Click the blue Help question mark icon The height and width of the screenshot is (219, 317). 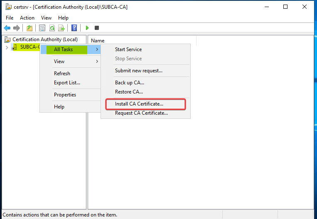coord(74,28)
